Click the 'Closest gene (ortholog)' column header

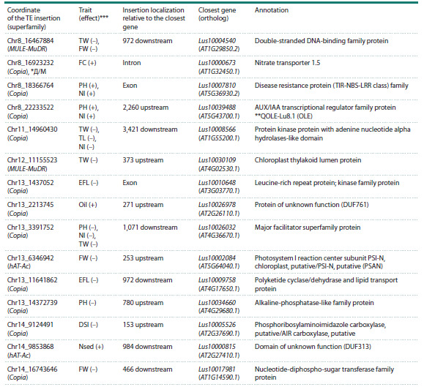click(217, 15)
